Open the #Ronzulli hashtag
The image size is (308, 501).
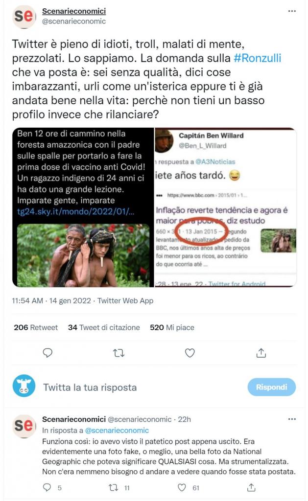point(258,58)
